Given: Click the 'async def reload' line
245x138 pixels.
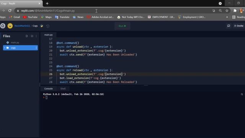Looking at the screenshot, I should pyautogui.click(x=85, y=70).
